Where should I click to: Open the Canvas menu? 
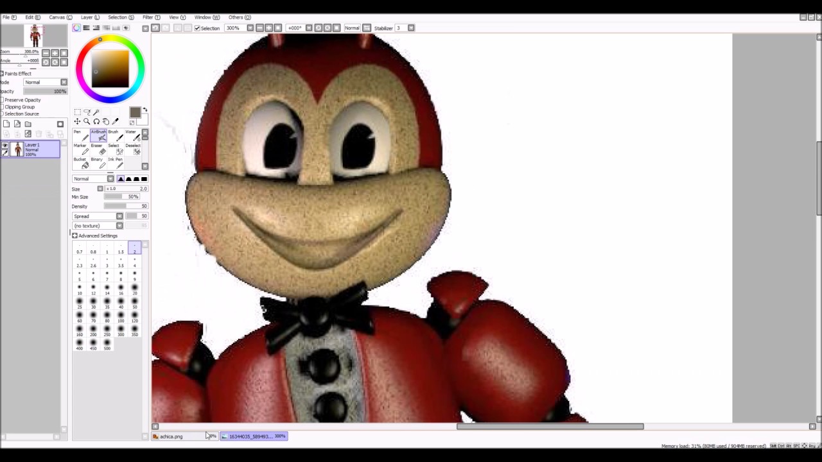point(60,17)
